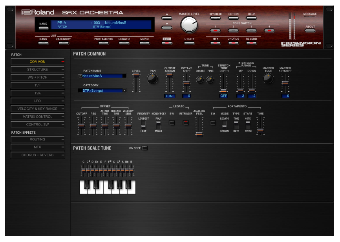
Task: Click the Output Assign TONE value
Action: coord(170,96)
